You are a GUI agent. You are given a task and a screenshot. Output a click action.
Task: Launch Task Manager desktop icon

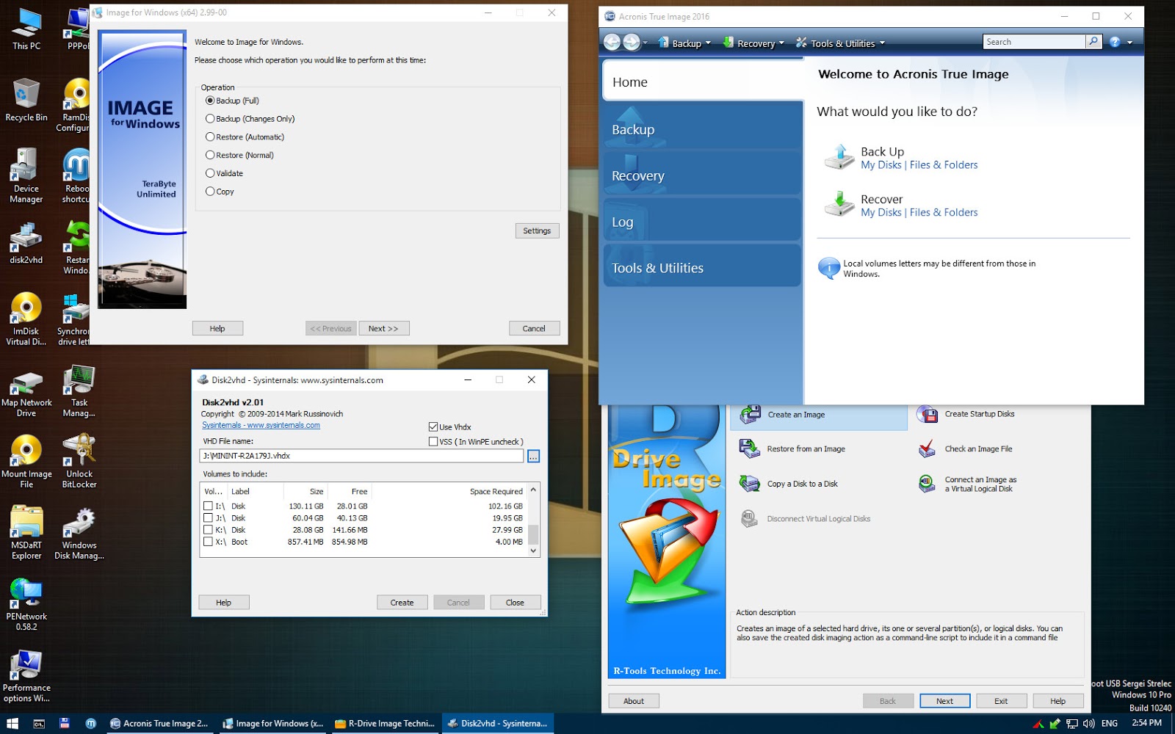79,390
